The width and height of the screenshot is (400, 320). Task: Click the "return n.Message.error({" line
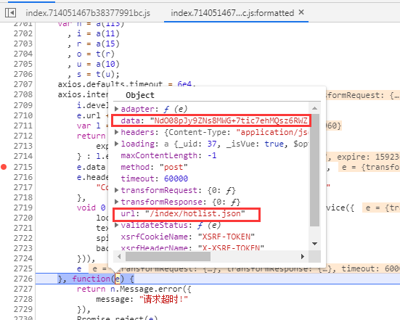pyautogui.click(x=134, y=289)
